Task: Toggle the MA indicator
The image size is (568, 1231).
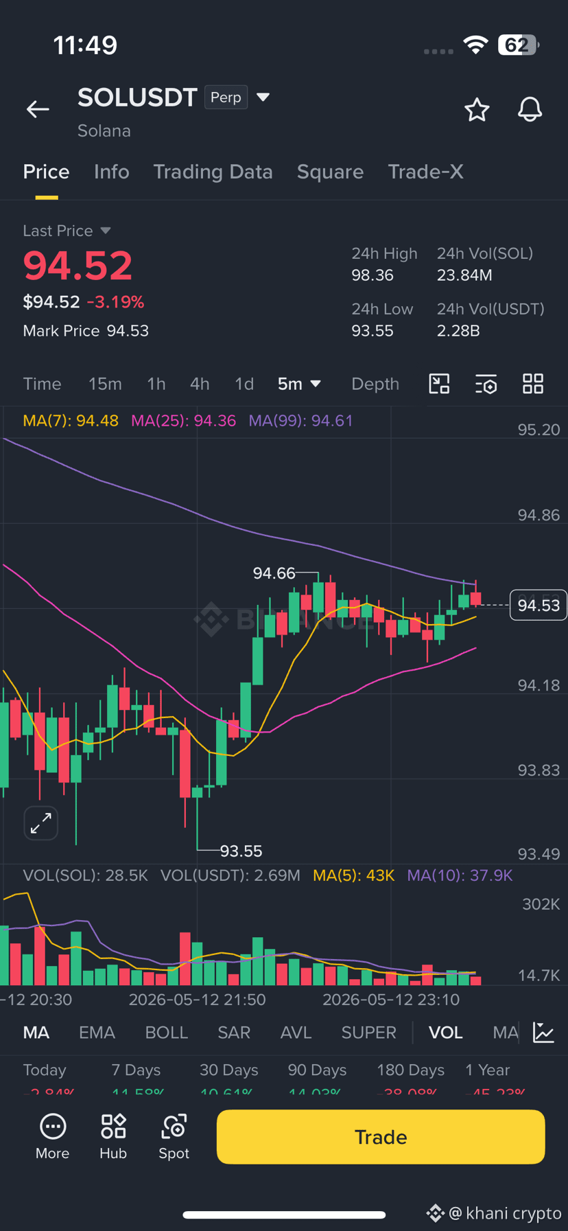Action: (x=36, y=1033)
